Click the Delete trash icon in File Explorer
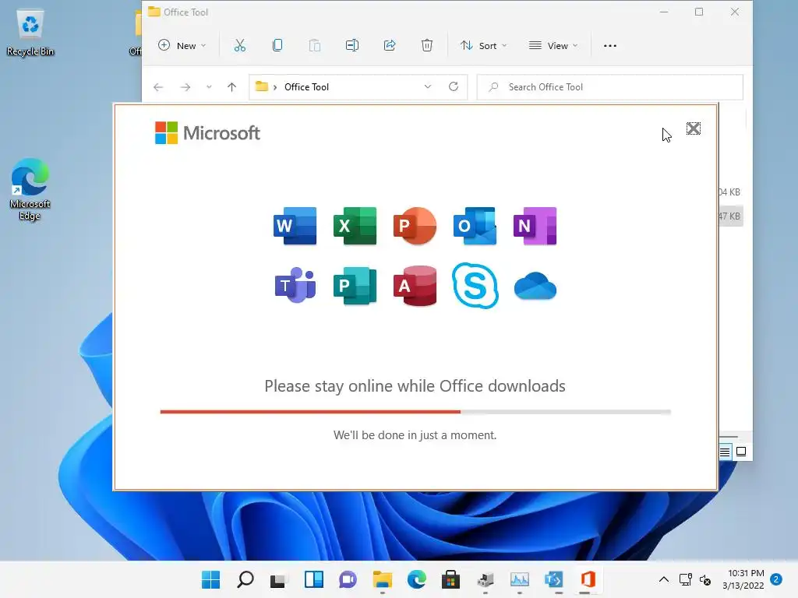The image size is (798, 598). 427,45
